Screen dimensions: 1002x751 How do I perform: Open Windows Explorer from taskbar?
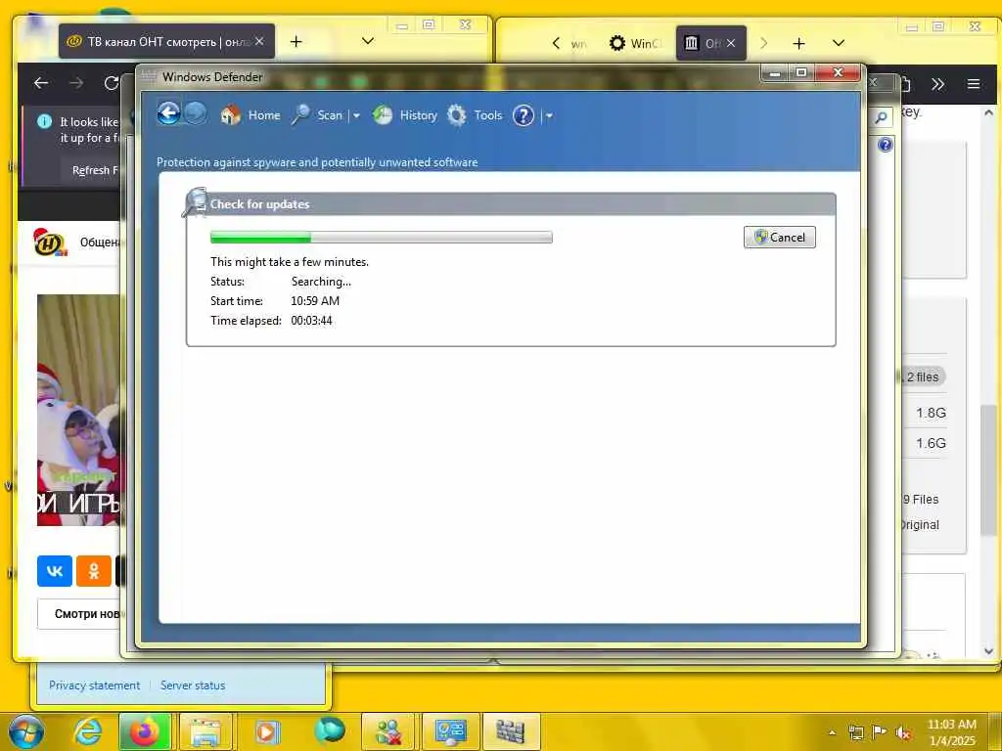[x=205, y=731]
